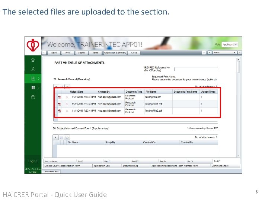Expand chevron beside application form icon

[39, 79]
